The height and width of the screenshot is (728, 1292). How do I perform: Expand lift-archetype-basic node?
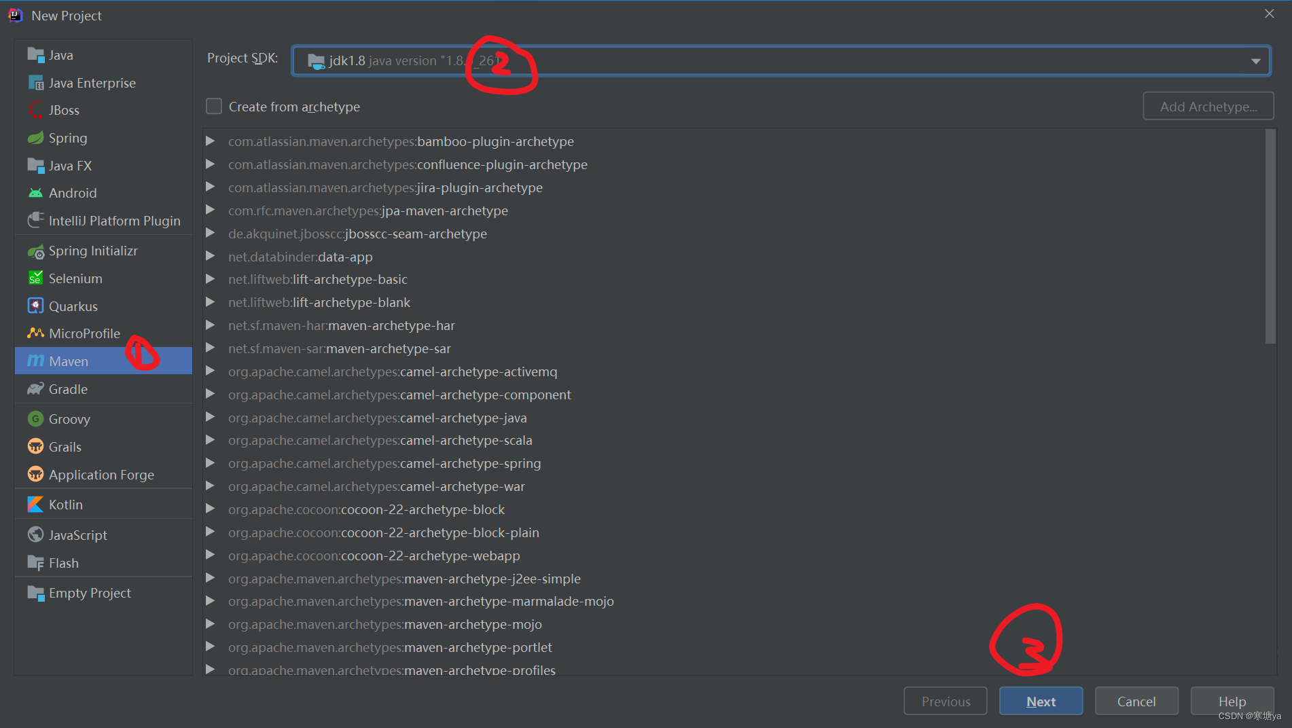click(x=211, y=279)
